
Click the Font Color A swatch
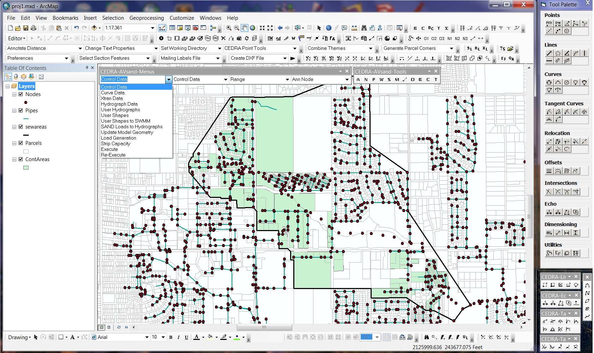tap(197, 337)
